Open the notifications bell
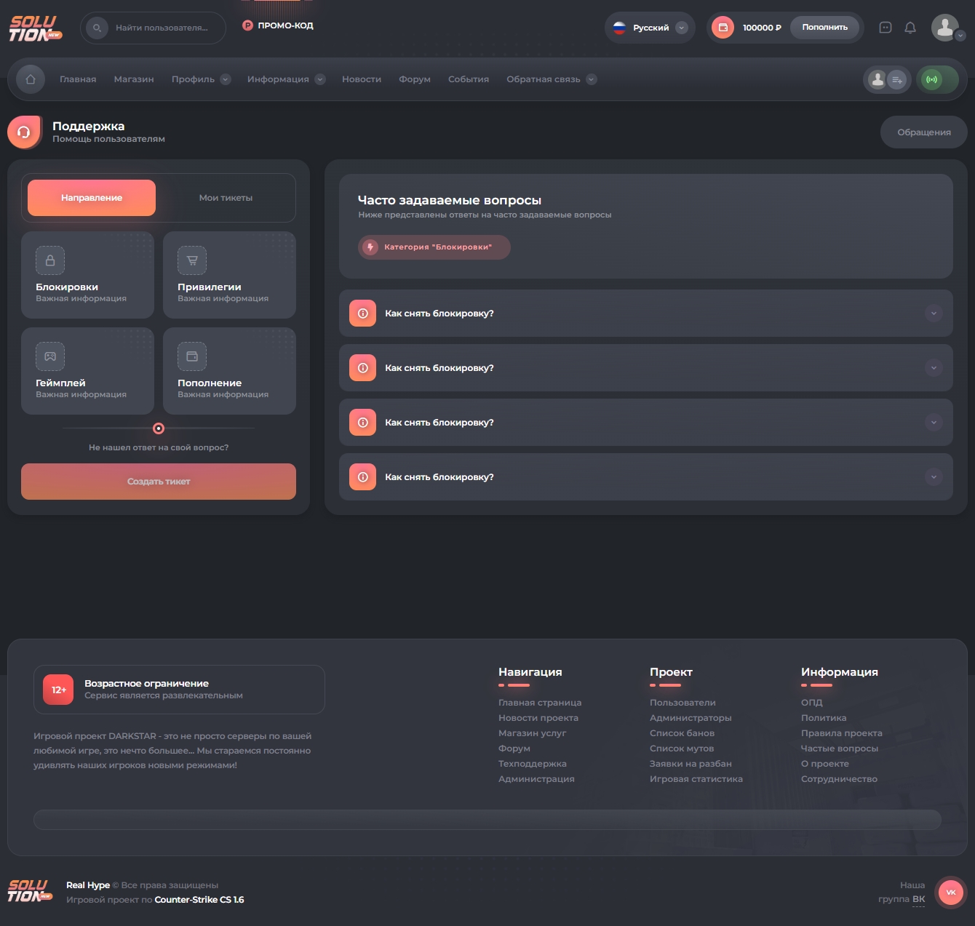The width and height of the screenshot is (975, 926). coord(910,28)
